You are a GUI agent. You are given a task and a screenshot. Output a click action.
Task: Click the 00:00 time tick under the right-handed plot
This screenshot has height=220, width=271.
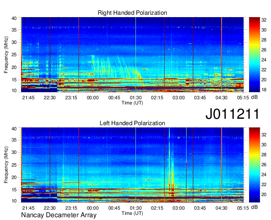(93, 98)
